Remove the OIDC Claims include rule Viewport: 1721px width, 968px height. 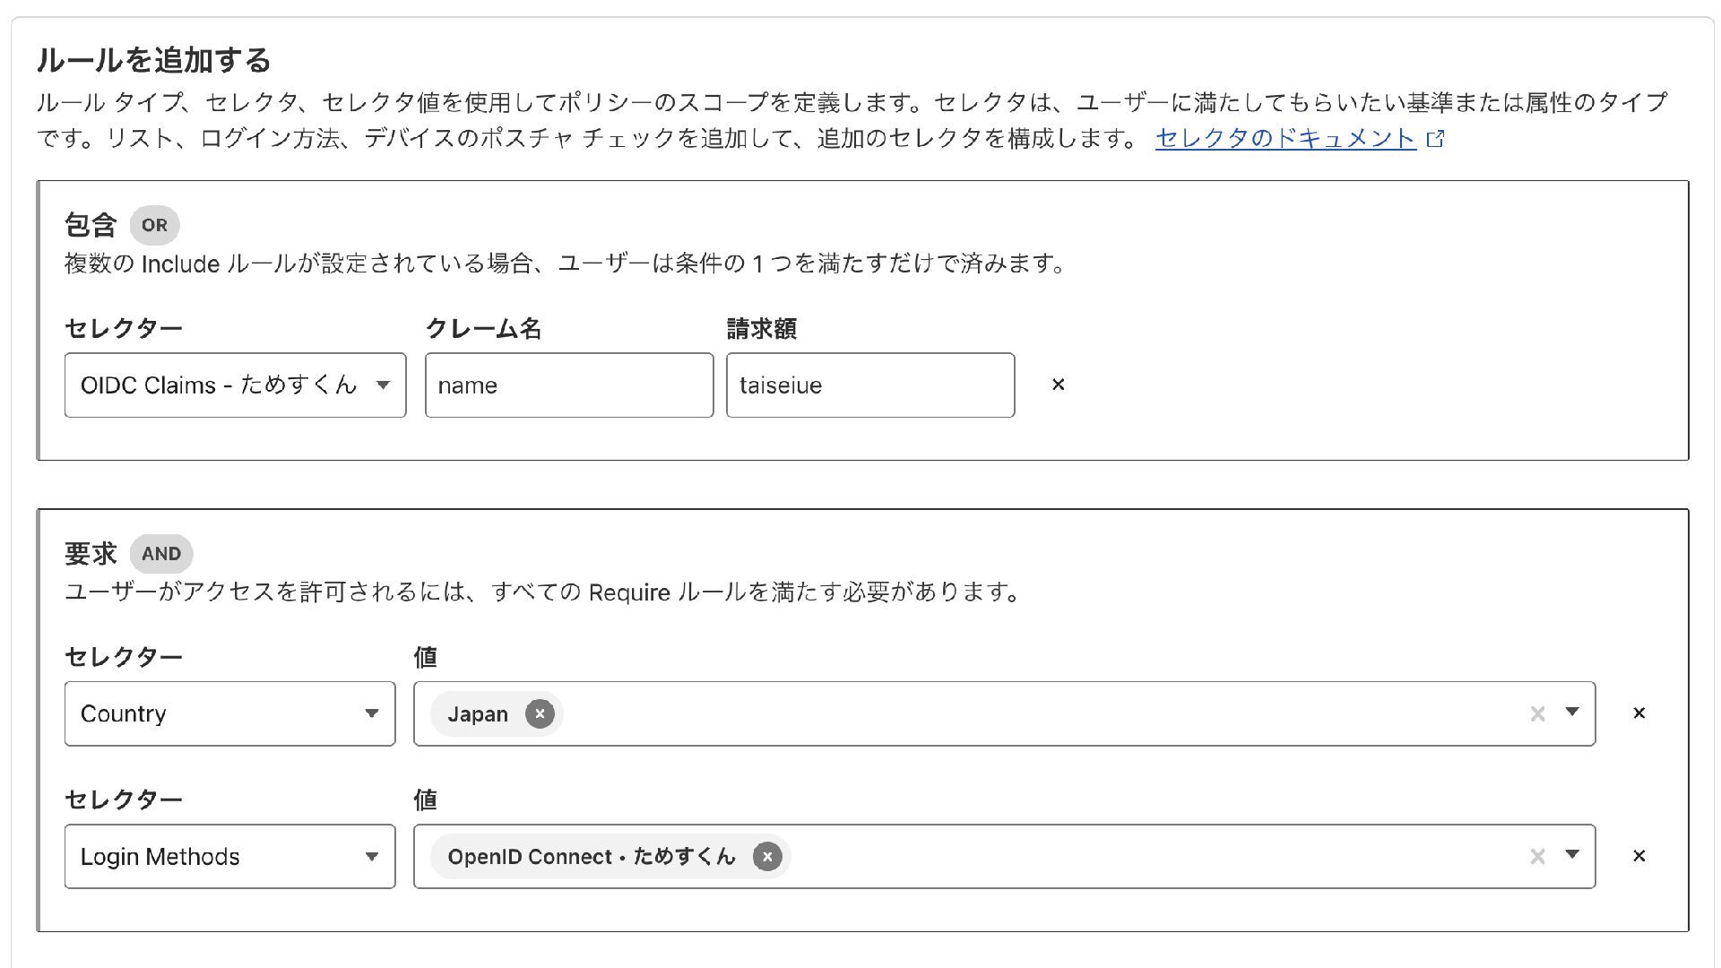click(x=1058, y=385)
